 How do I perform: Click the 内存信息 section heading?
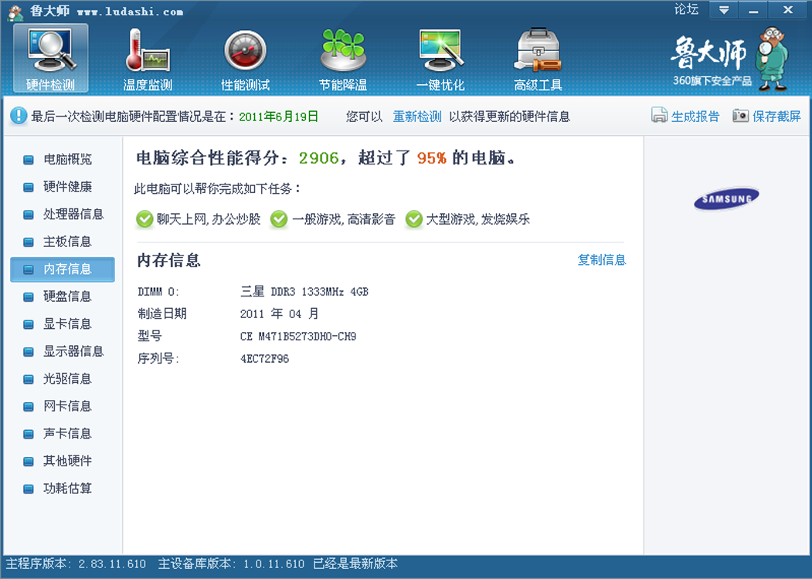click(x=169, y=260)
